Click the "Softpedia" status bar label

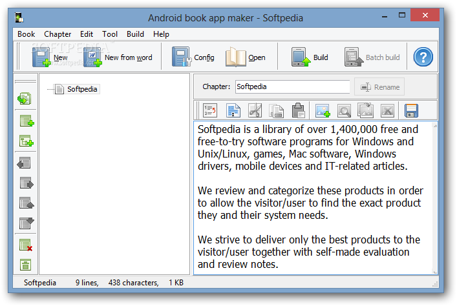pyautogui.click(x=40, y=283)
